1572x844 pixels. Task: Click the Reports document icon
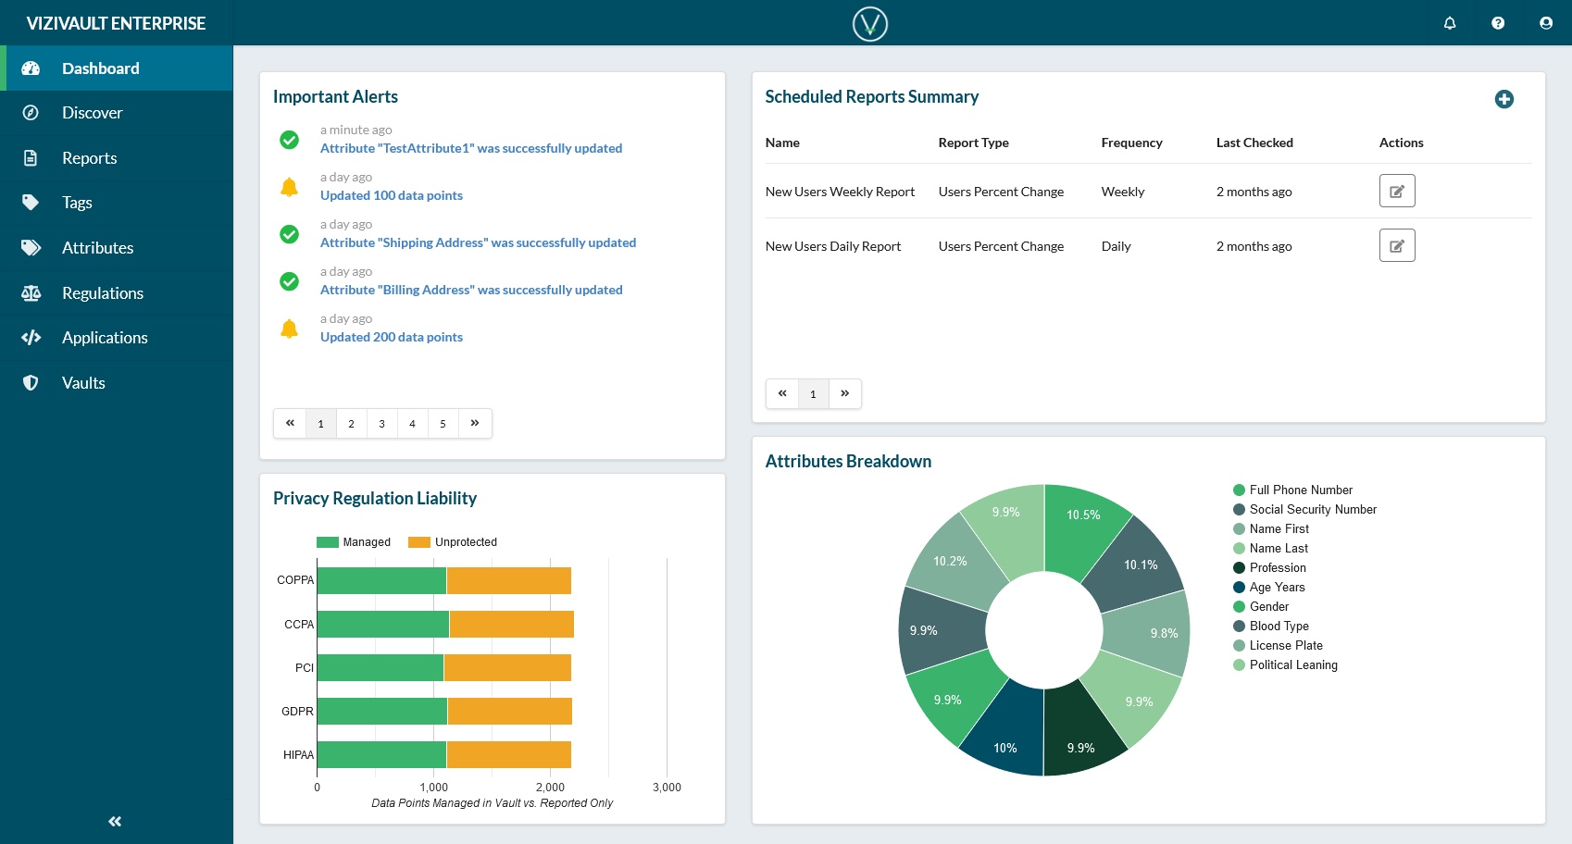point(31,158)
